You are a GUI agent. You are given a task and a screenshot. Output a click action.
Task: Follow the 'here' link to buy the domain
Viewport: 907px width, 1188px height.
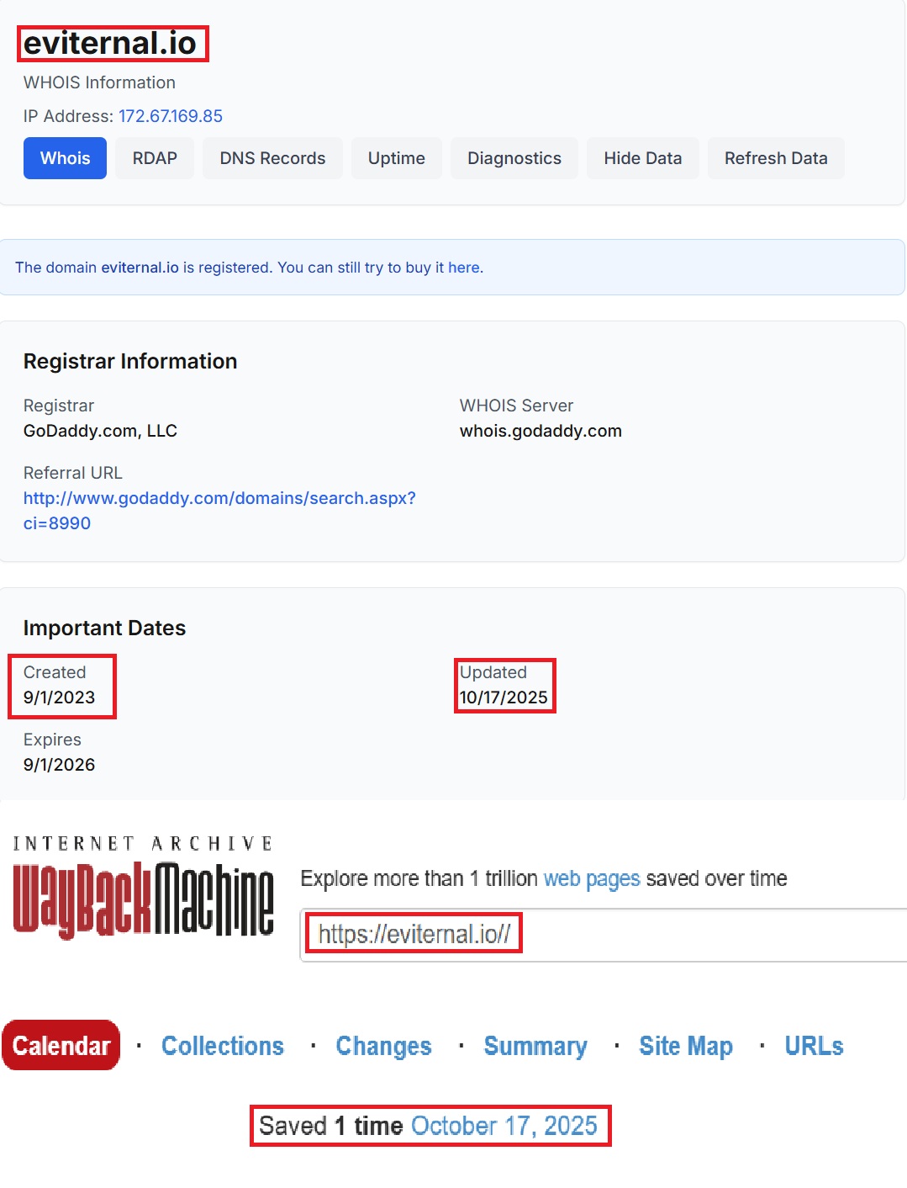[x=463, y=268]
